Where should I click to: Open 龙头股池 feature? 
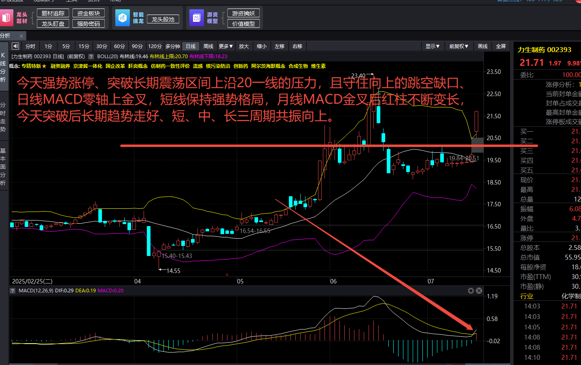pyautogui.click(x=163, y=19)
